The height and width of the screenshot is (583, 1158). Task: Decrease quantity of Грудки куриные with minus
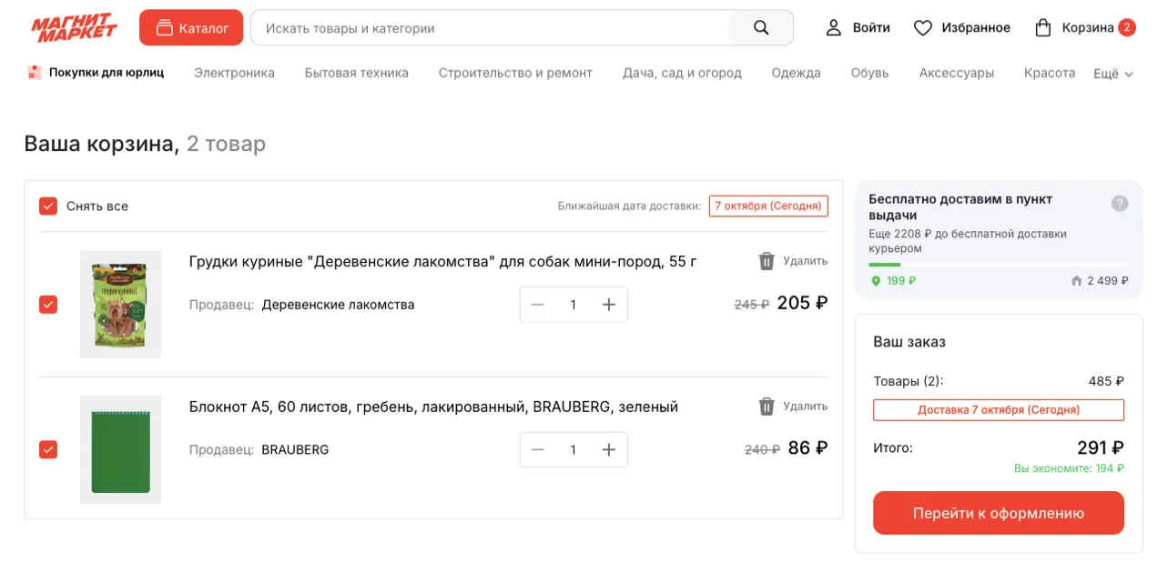pos(537,305)
